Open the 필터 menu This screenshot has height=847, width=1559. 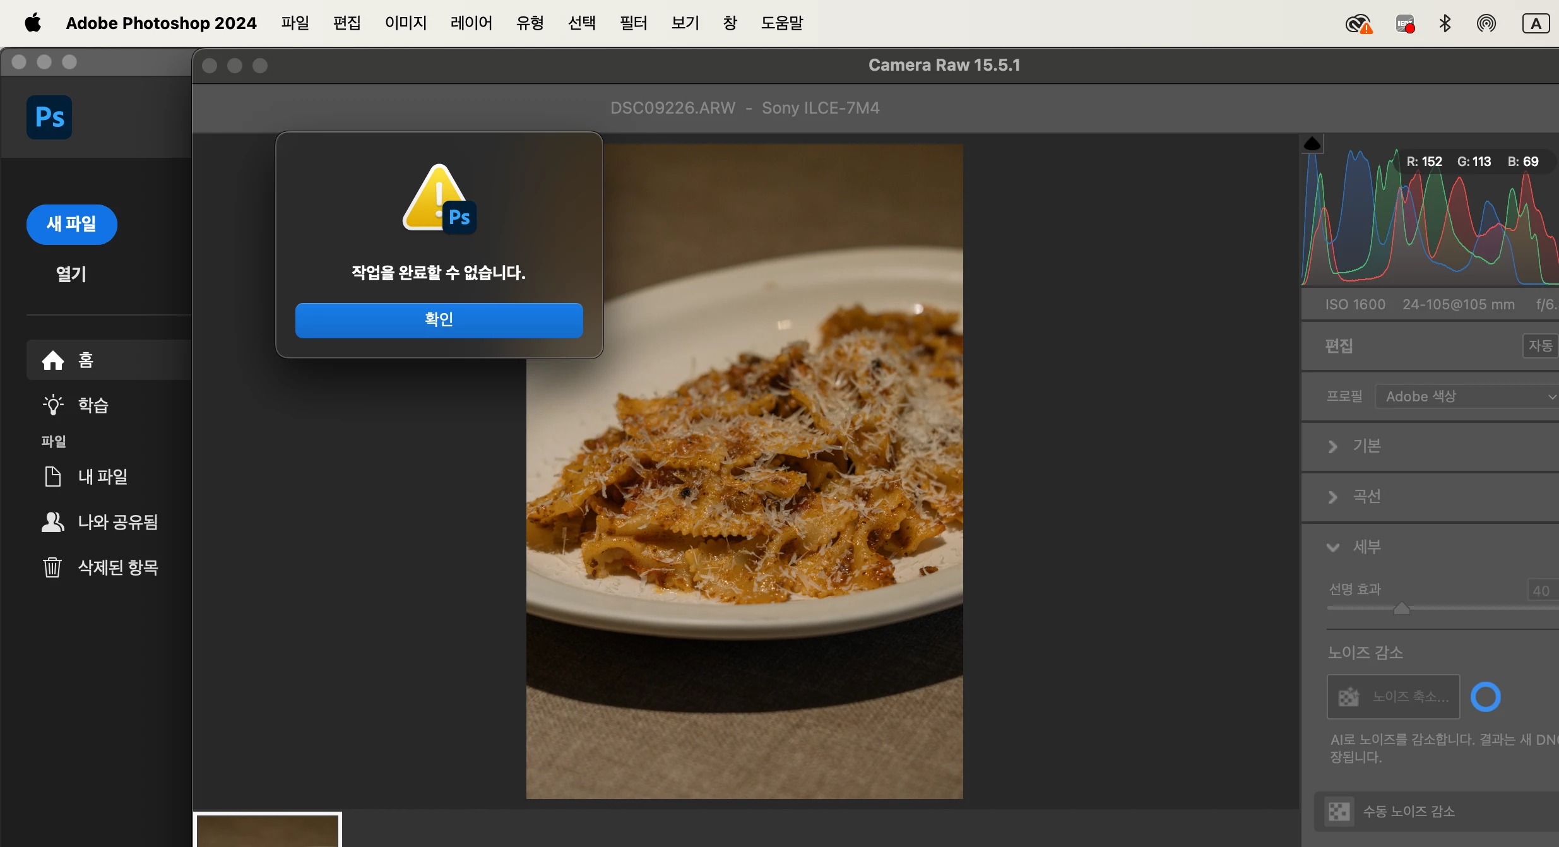click(633, 23)
